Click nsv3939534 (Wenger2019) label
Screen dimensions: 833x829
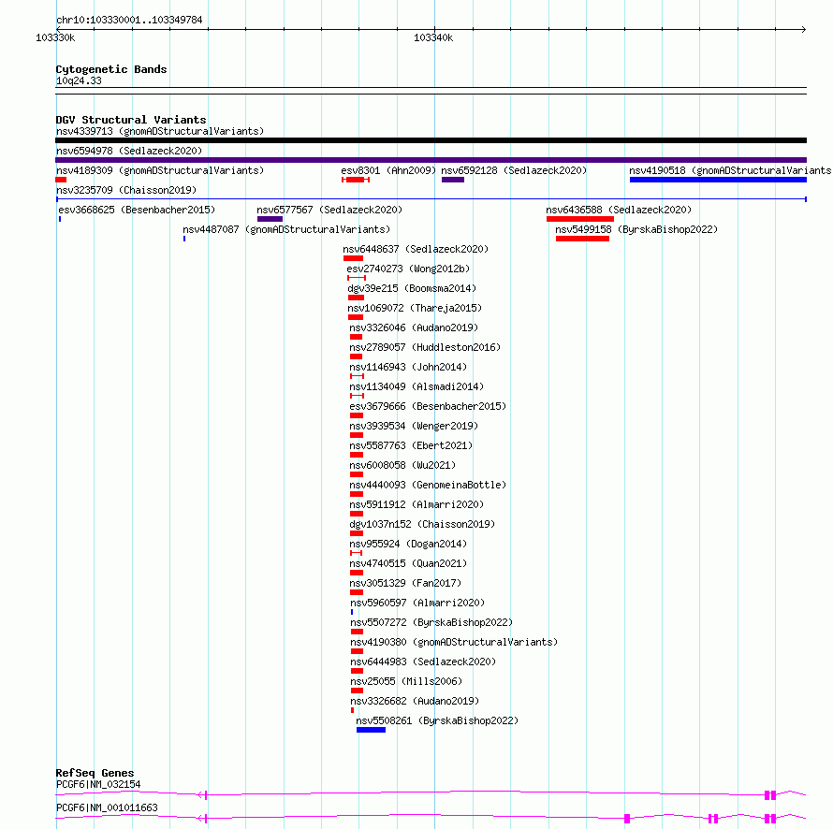414,426
